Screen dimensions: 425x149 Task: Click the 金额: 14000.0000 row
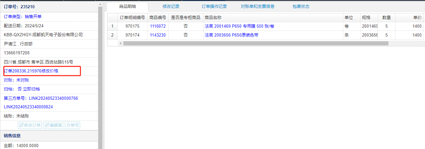[x=49, y=146]
